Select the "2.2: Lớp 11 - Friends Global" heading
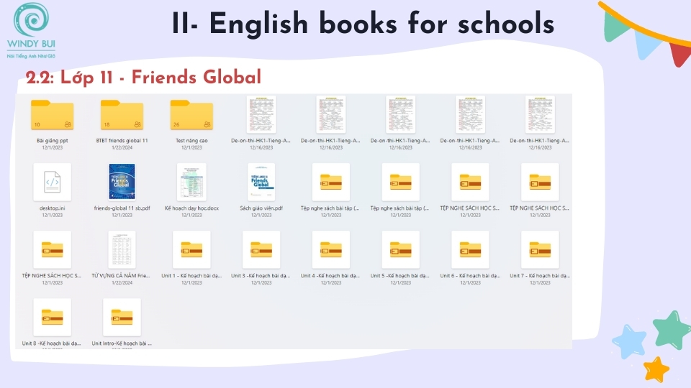The width and height of the screenshot is (691, 388). [143, 77]
